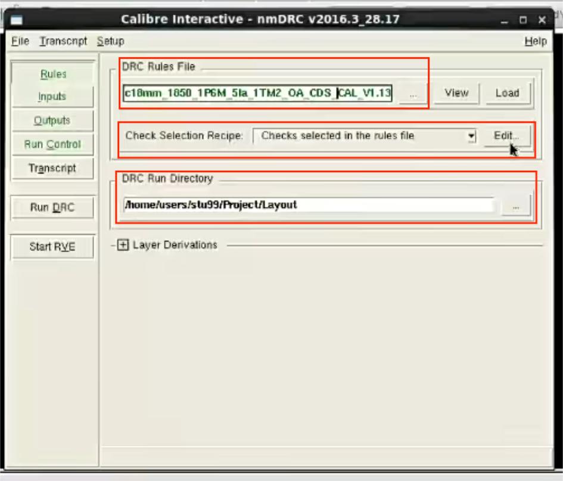The height and width of the screenshot is (481, 563).
Task: Browse for the DRC run directory
Action: (516, 206)
